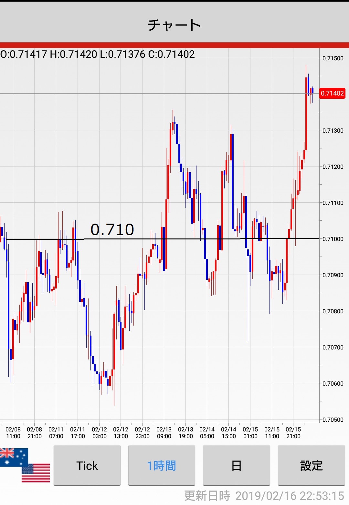Tap the 0.710 annotation label
Image resolution: width=349 pixels, height=505 pixels.
pos(112,230)
